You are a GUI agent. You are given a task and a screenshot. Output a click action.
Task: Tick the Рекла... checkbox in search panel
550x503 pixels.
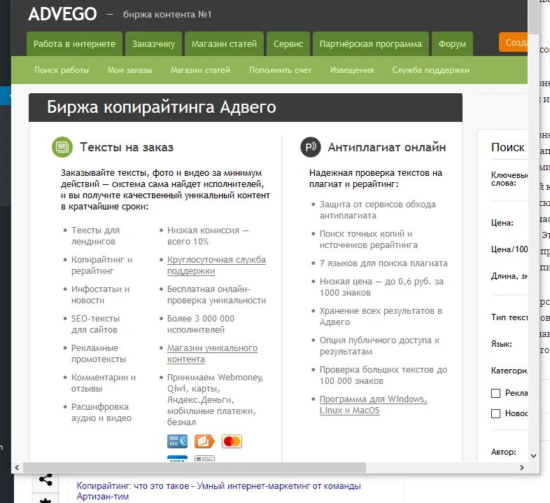coord(495,393)
